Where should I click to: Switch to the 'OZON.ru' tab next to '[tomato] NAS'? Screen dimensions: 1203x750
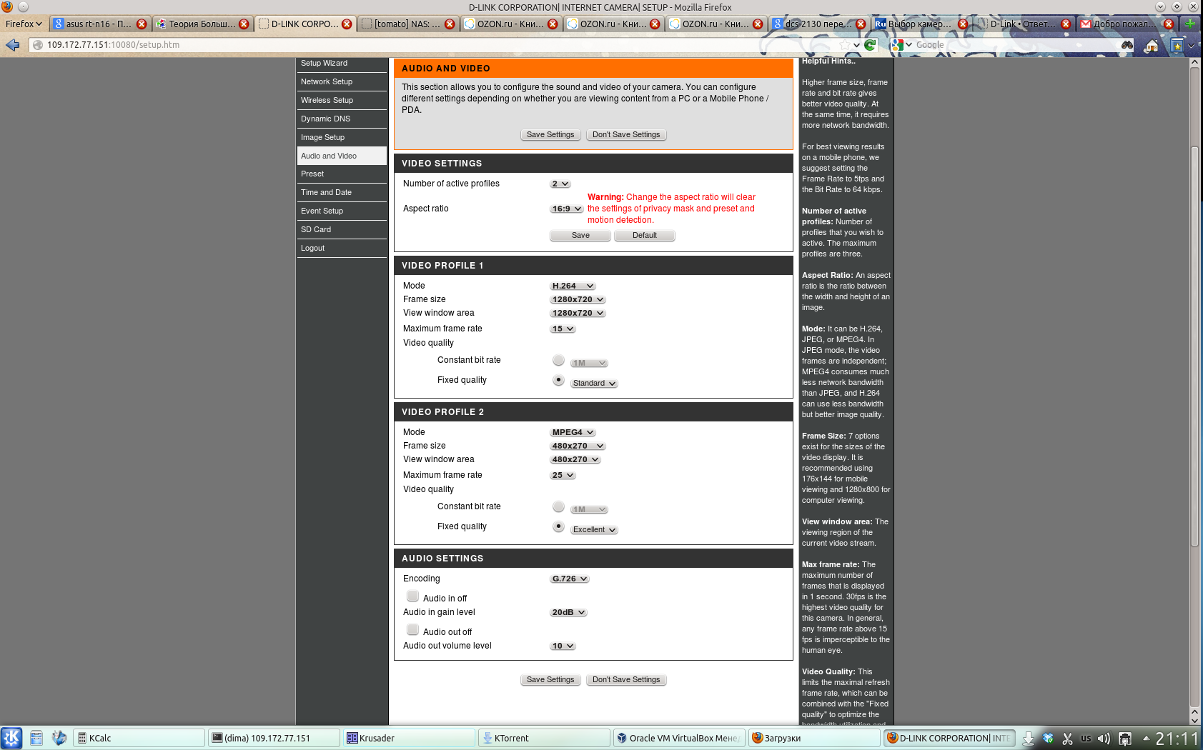510,24
